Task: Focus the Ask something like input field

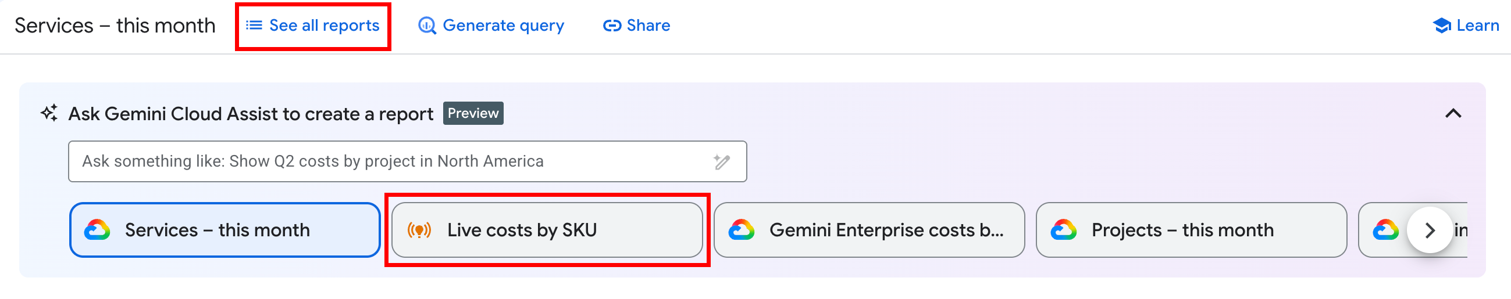Action: pos(407,161)
